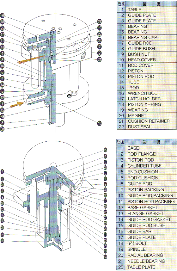The height and width of the screenshot is (271, 177).
Task: Select the BUSH NUT row
Action: (x=147, y=54)
